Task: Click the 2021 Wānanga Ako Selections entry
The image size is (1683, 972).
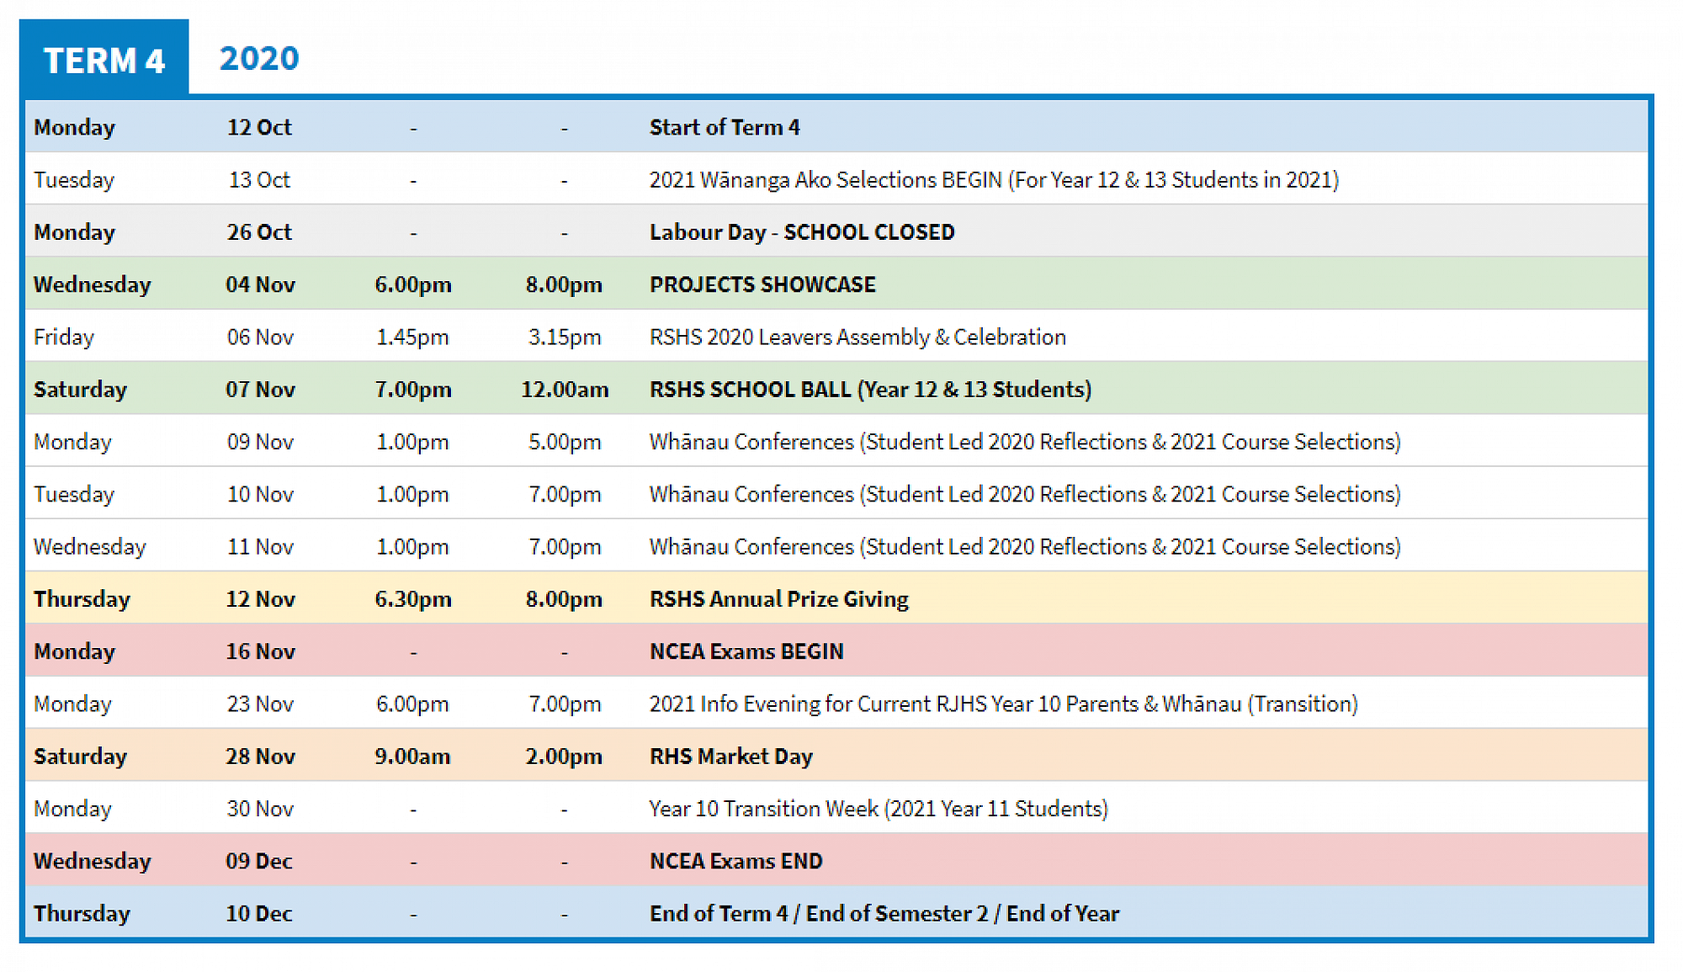Action: (995, 179)
